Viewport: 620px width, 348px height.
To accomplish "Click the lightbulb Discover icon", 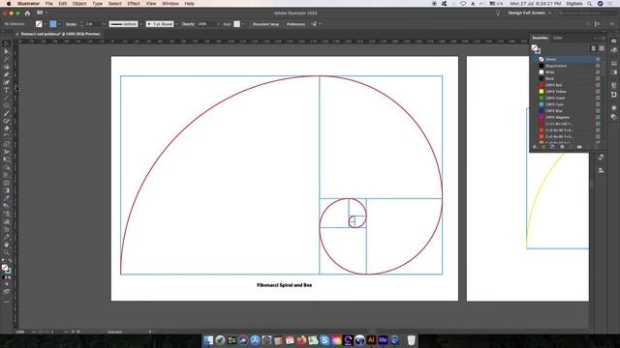I will point(498,13).
